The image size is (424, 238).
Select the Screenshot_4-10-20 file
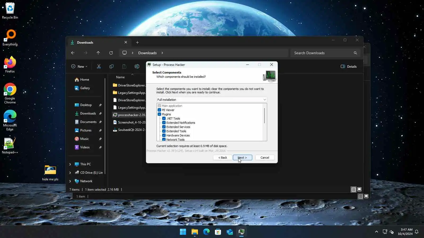[129, 122]
